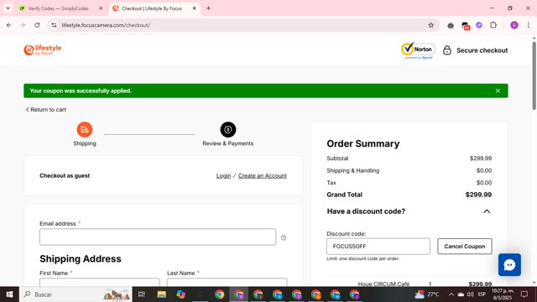This screenshot has width=537, height=302.
Task: Open the weather 27°C widget
Action: [427, 294]
